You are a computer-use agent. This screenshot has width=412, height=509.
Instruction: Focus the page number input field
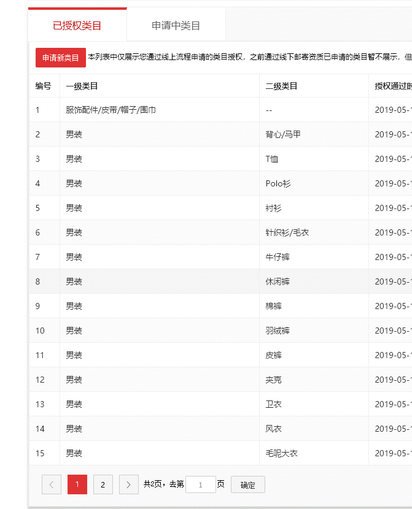pos(201,484)
